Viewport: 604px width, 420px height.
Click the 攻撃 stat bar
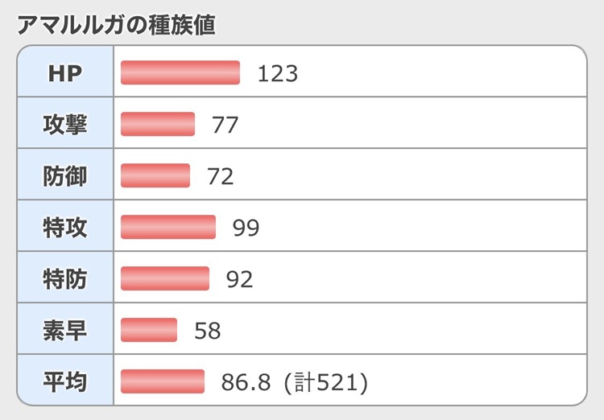point(158,124)
